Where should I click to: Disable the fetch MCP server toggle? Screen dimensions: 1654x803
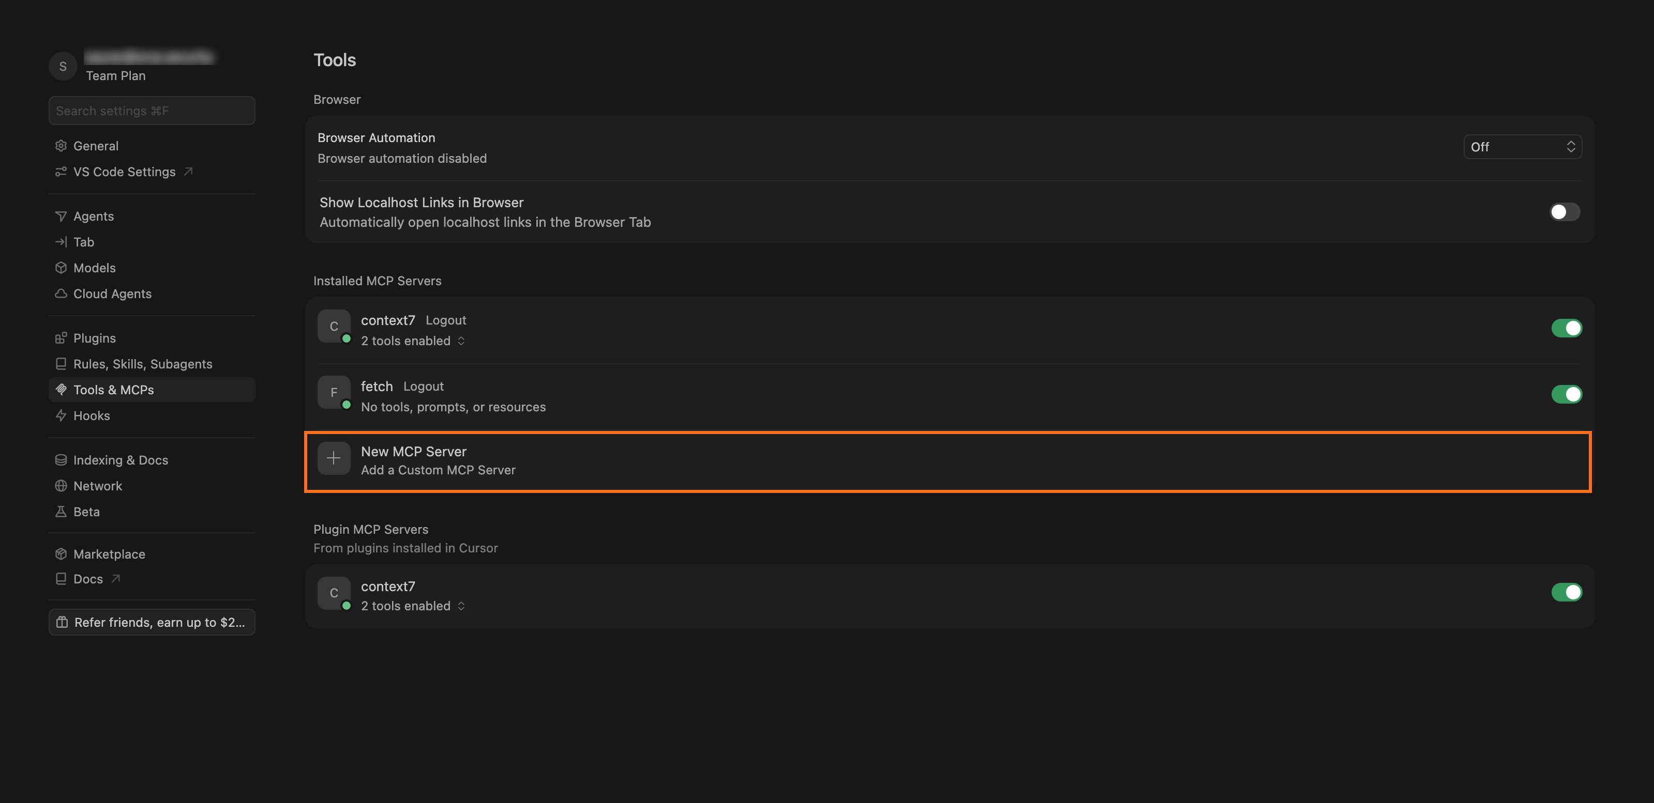(1567, 394)
